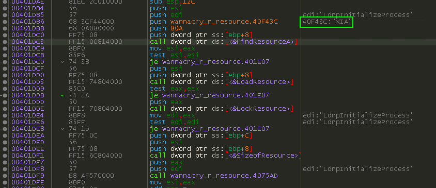Click the call LoadResource instruction
Screen dimensions: 436x188
tap(222, 82)
